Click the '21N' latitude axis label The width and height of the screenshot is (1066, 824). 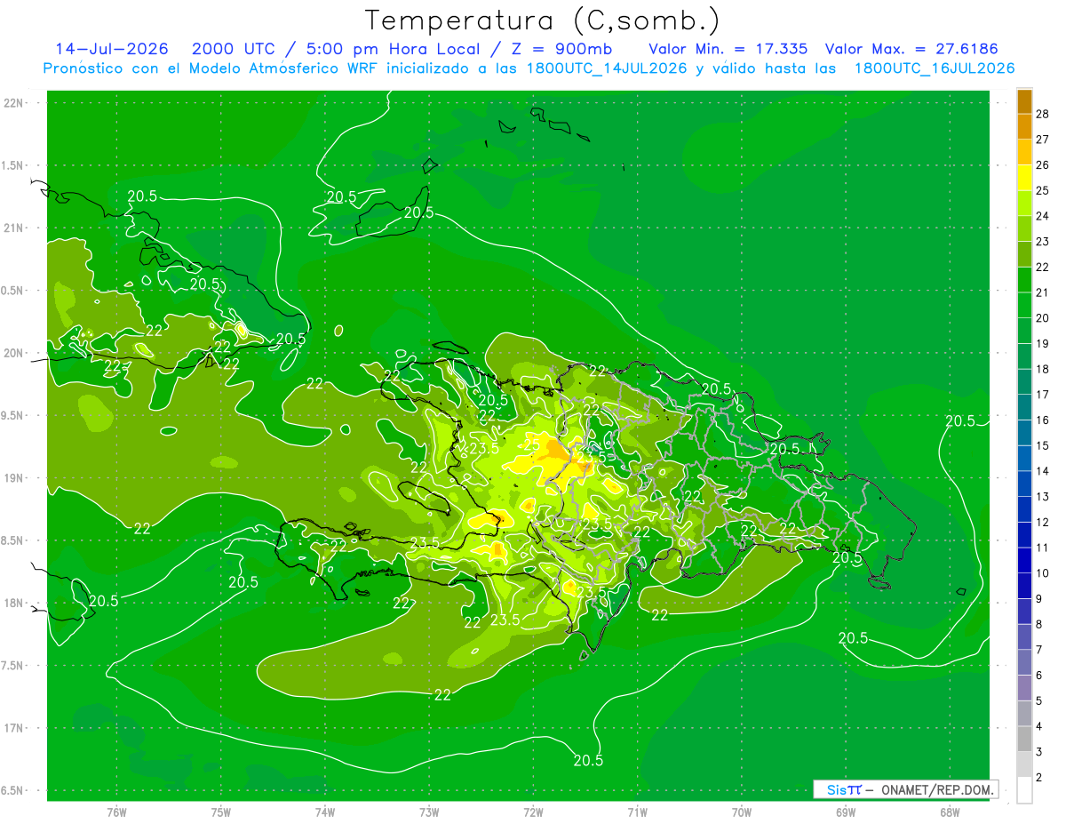pos(14,228)
